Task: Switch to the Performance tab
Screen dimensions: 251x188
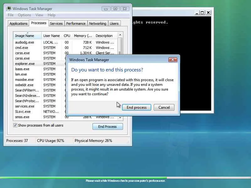Action: coord(76,23)
